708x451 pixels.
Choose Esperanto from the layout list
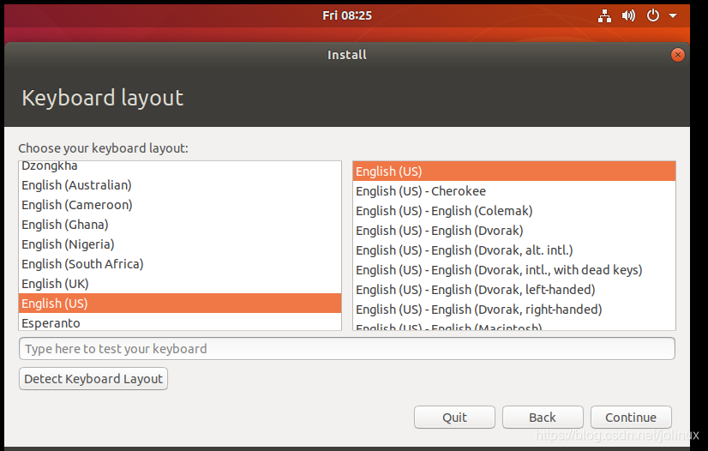click(x=180, y=322)
